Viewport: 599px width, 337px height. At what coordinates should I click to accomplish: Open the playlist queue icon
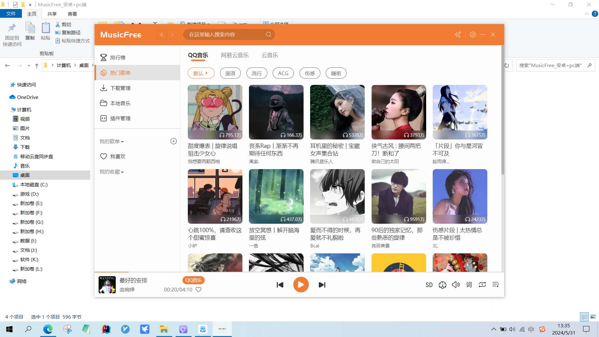click(495, 285)
